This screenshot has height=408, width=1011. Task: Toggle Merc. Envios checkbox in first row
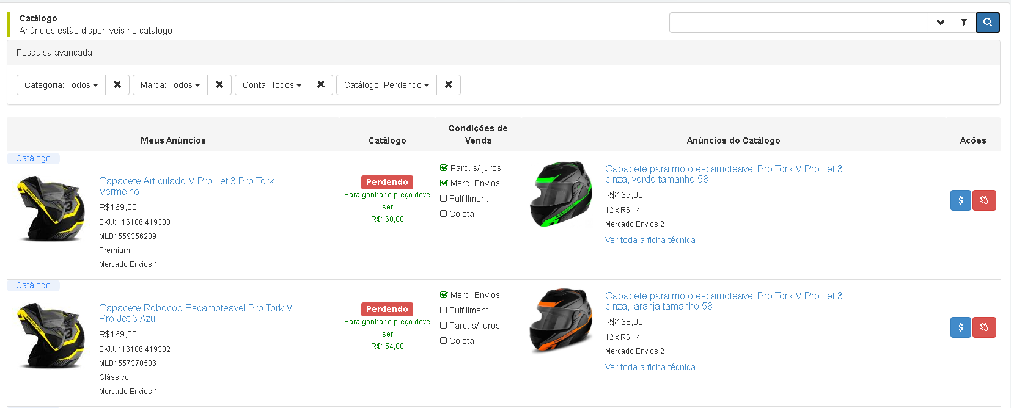tap(444, 183)
